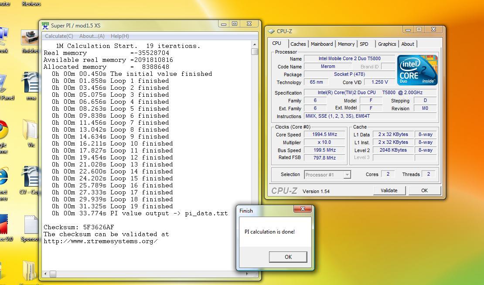Select the CPU tab in CPU-Z
The image size is (484, 285).
pyautogui.click(x=277, y=44)
